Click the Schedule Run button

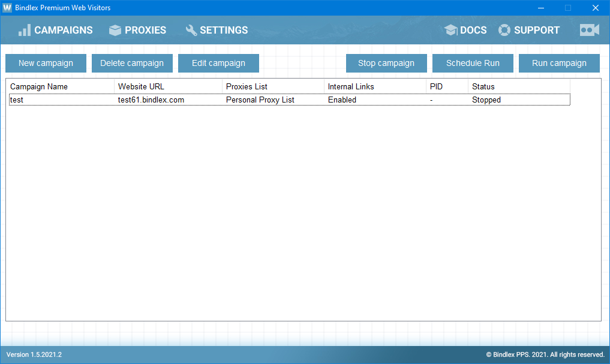[x=473, y=63]
